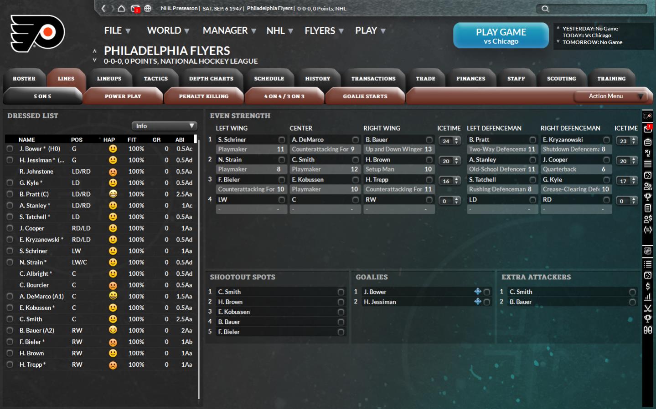The height and width of the screenshot is (409, 656).
Task: Toggle the checkbox beside J. Bower in dressed list
Action: [10, 149]
